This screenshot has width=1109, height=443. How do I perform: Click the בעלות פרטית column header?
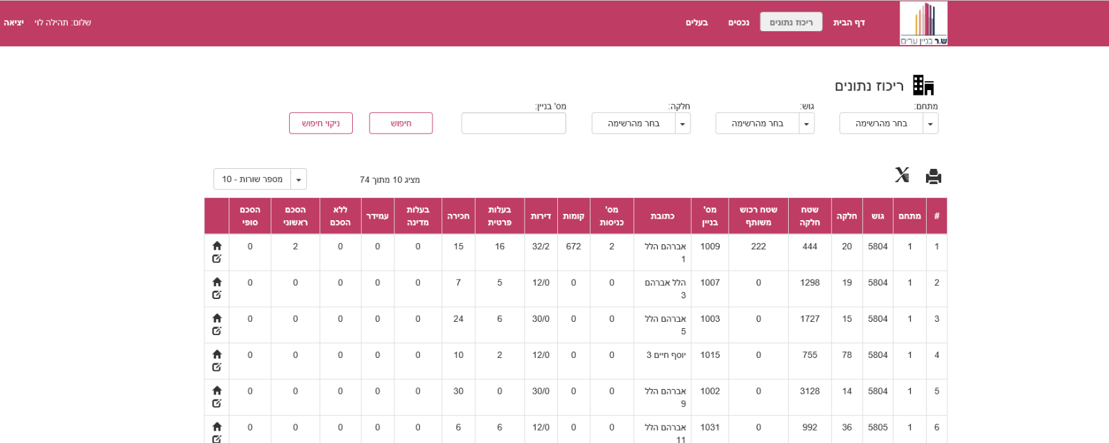[500, 216]
